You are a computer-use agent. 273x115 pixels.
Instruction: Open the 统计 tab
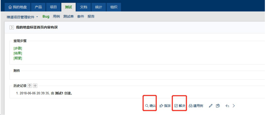point(99,7)
